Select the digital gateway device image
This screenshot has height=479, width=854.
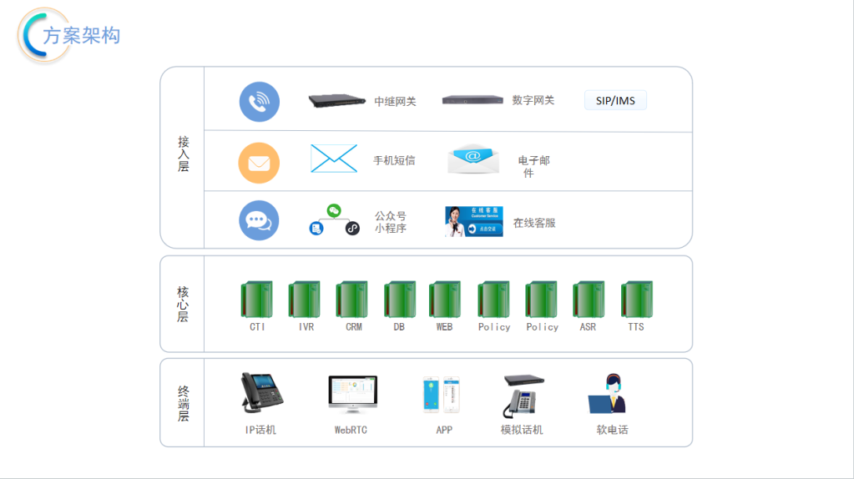[x=472, y=100]
